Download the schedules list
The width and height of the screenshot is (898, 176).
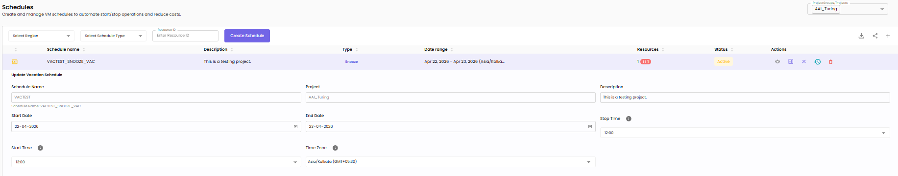click(x=861, y=36)
